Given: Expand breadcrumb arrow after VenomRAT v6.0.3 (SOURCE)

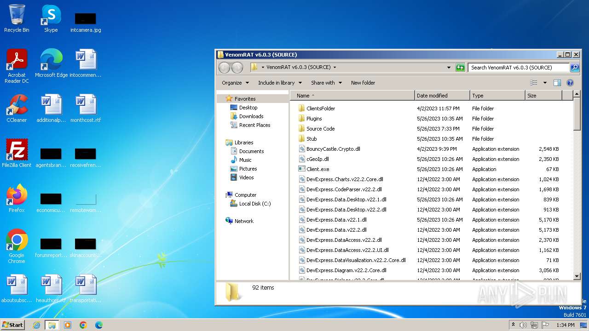Looking at the screenshot, I should 335,68.
